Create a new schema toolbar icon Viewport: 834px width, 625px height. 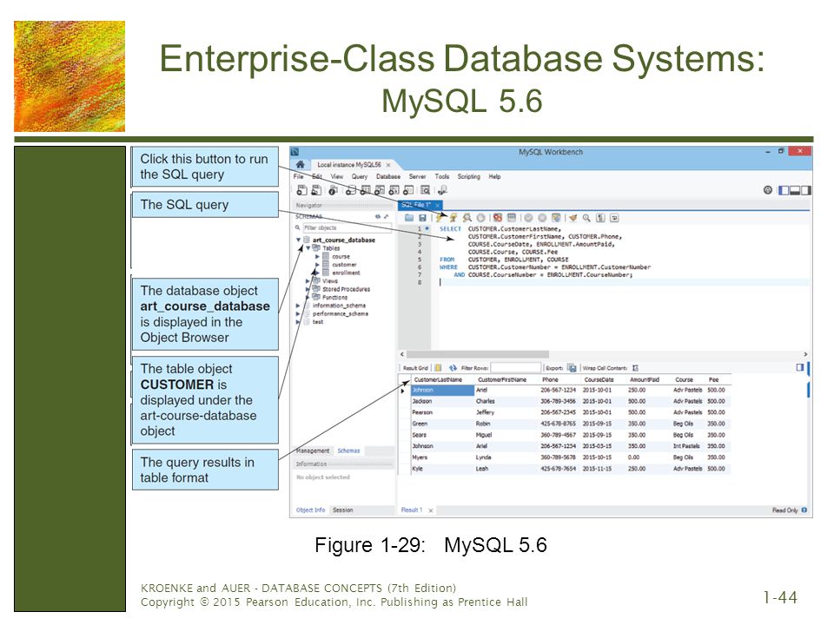point(350,190)
